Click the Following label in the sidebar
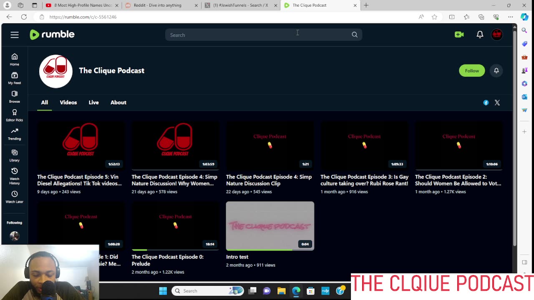Screen dimensions: 534x300 click(15, 222)
